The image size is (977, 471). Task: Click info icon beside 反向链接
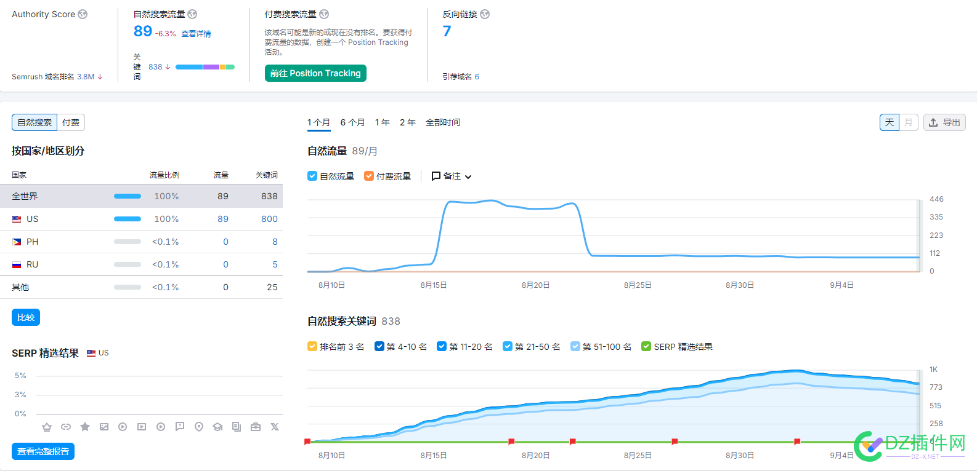[x=485, y=14]
